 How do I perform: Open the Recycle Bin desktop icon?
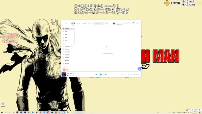[x=3, y=104]
